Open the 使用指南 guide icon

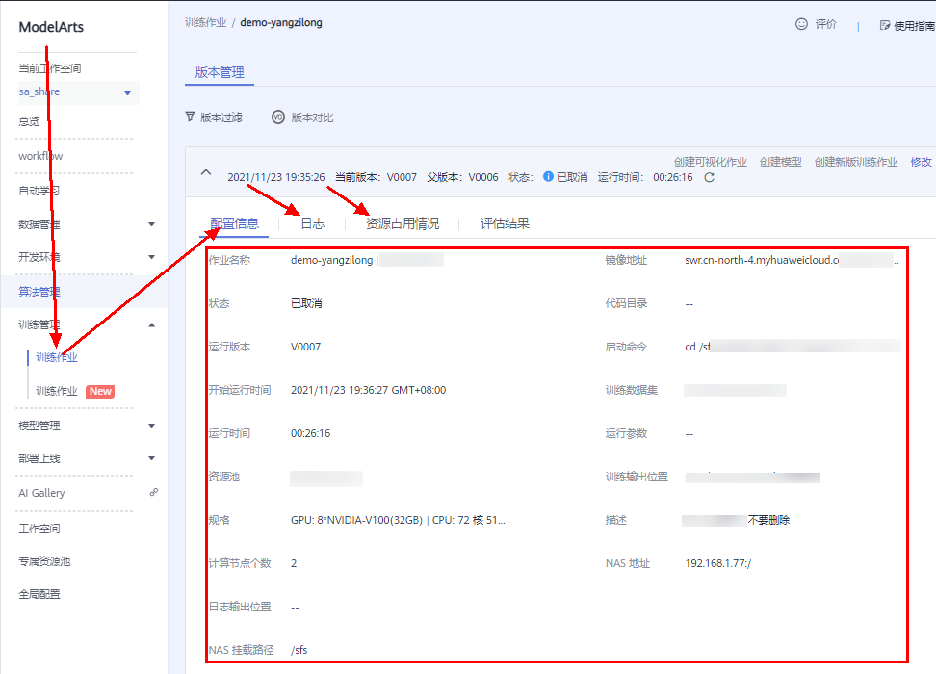885,25
